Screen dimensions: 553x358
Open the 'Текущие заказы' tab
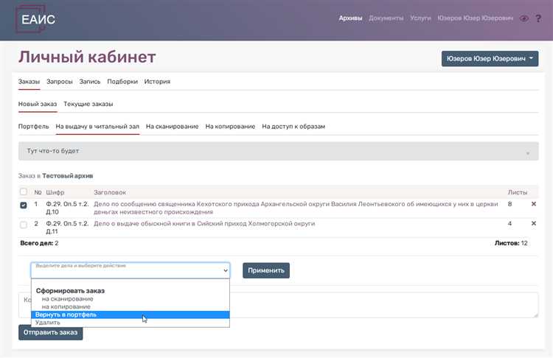point(88,104)
